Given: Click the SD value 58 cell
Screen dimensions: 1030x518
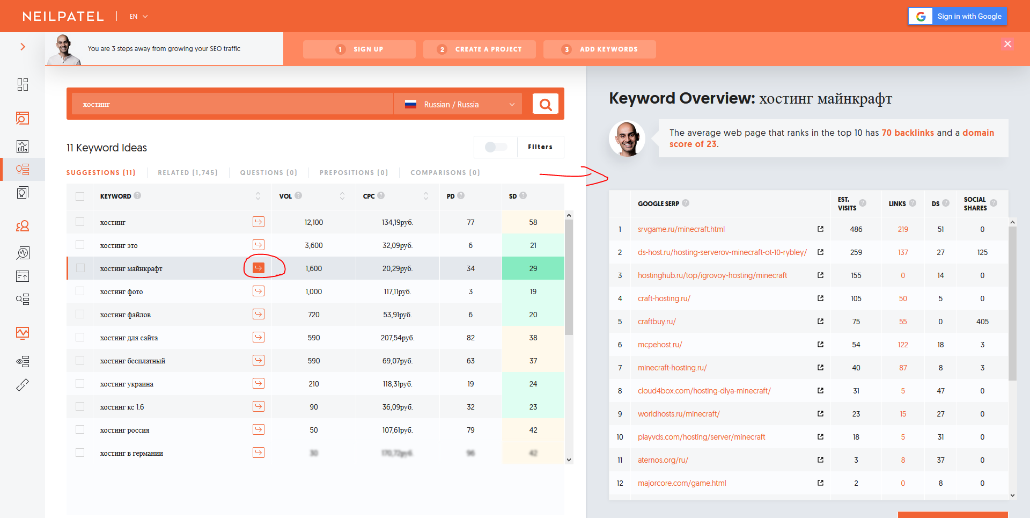Looking at the screenshot, I should pos(533,222).
